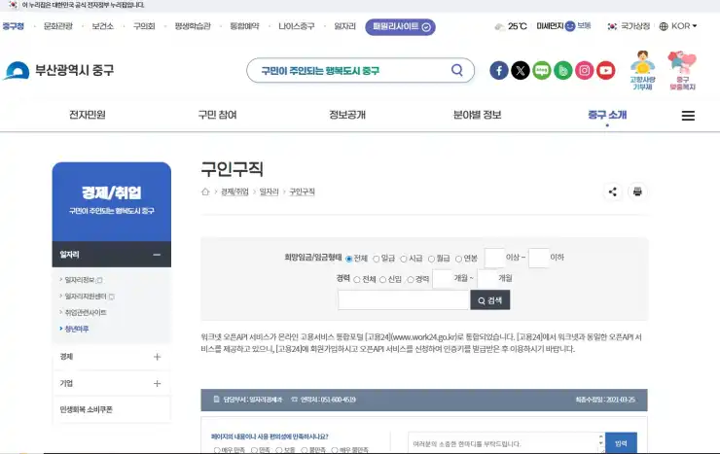Image resolution: width=720 pixels, height=454 pixels.
Task: Select the 일급 wage radio button
Action: (x=377, y=260)
